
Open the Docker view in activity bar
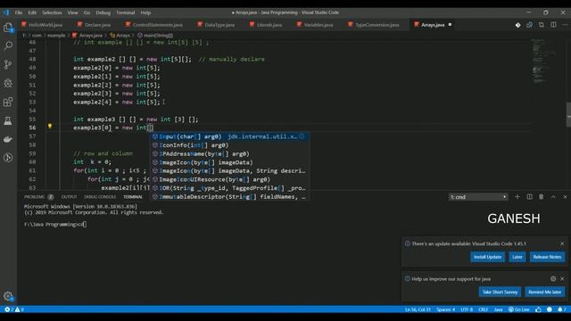coord(8,139)
